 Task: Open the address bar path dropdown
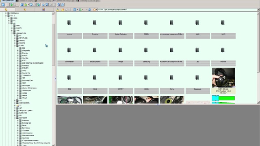pos(258,10)
